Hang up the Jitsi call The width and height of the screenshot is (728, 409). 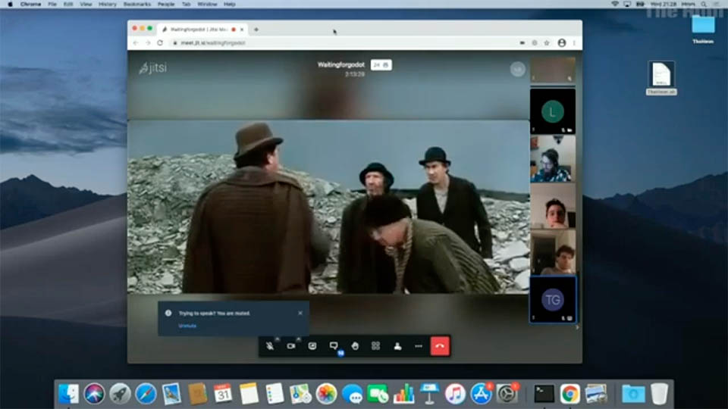440,346
